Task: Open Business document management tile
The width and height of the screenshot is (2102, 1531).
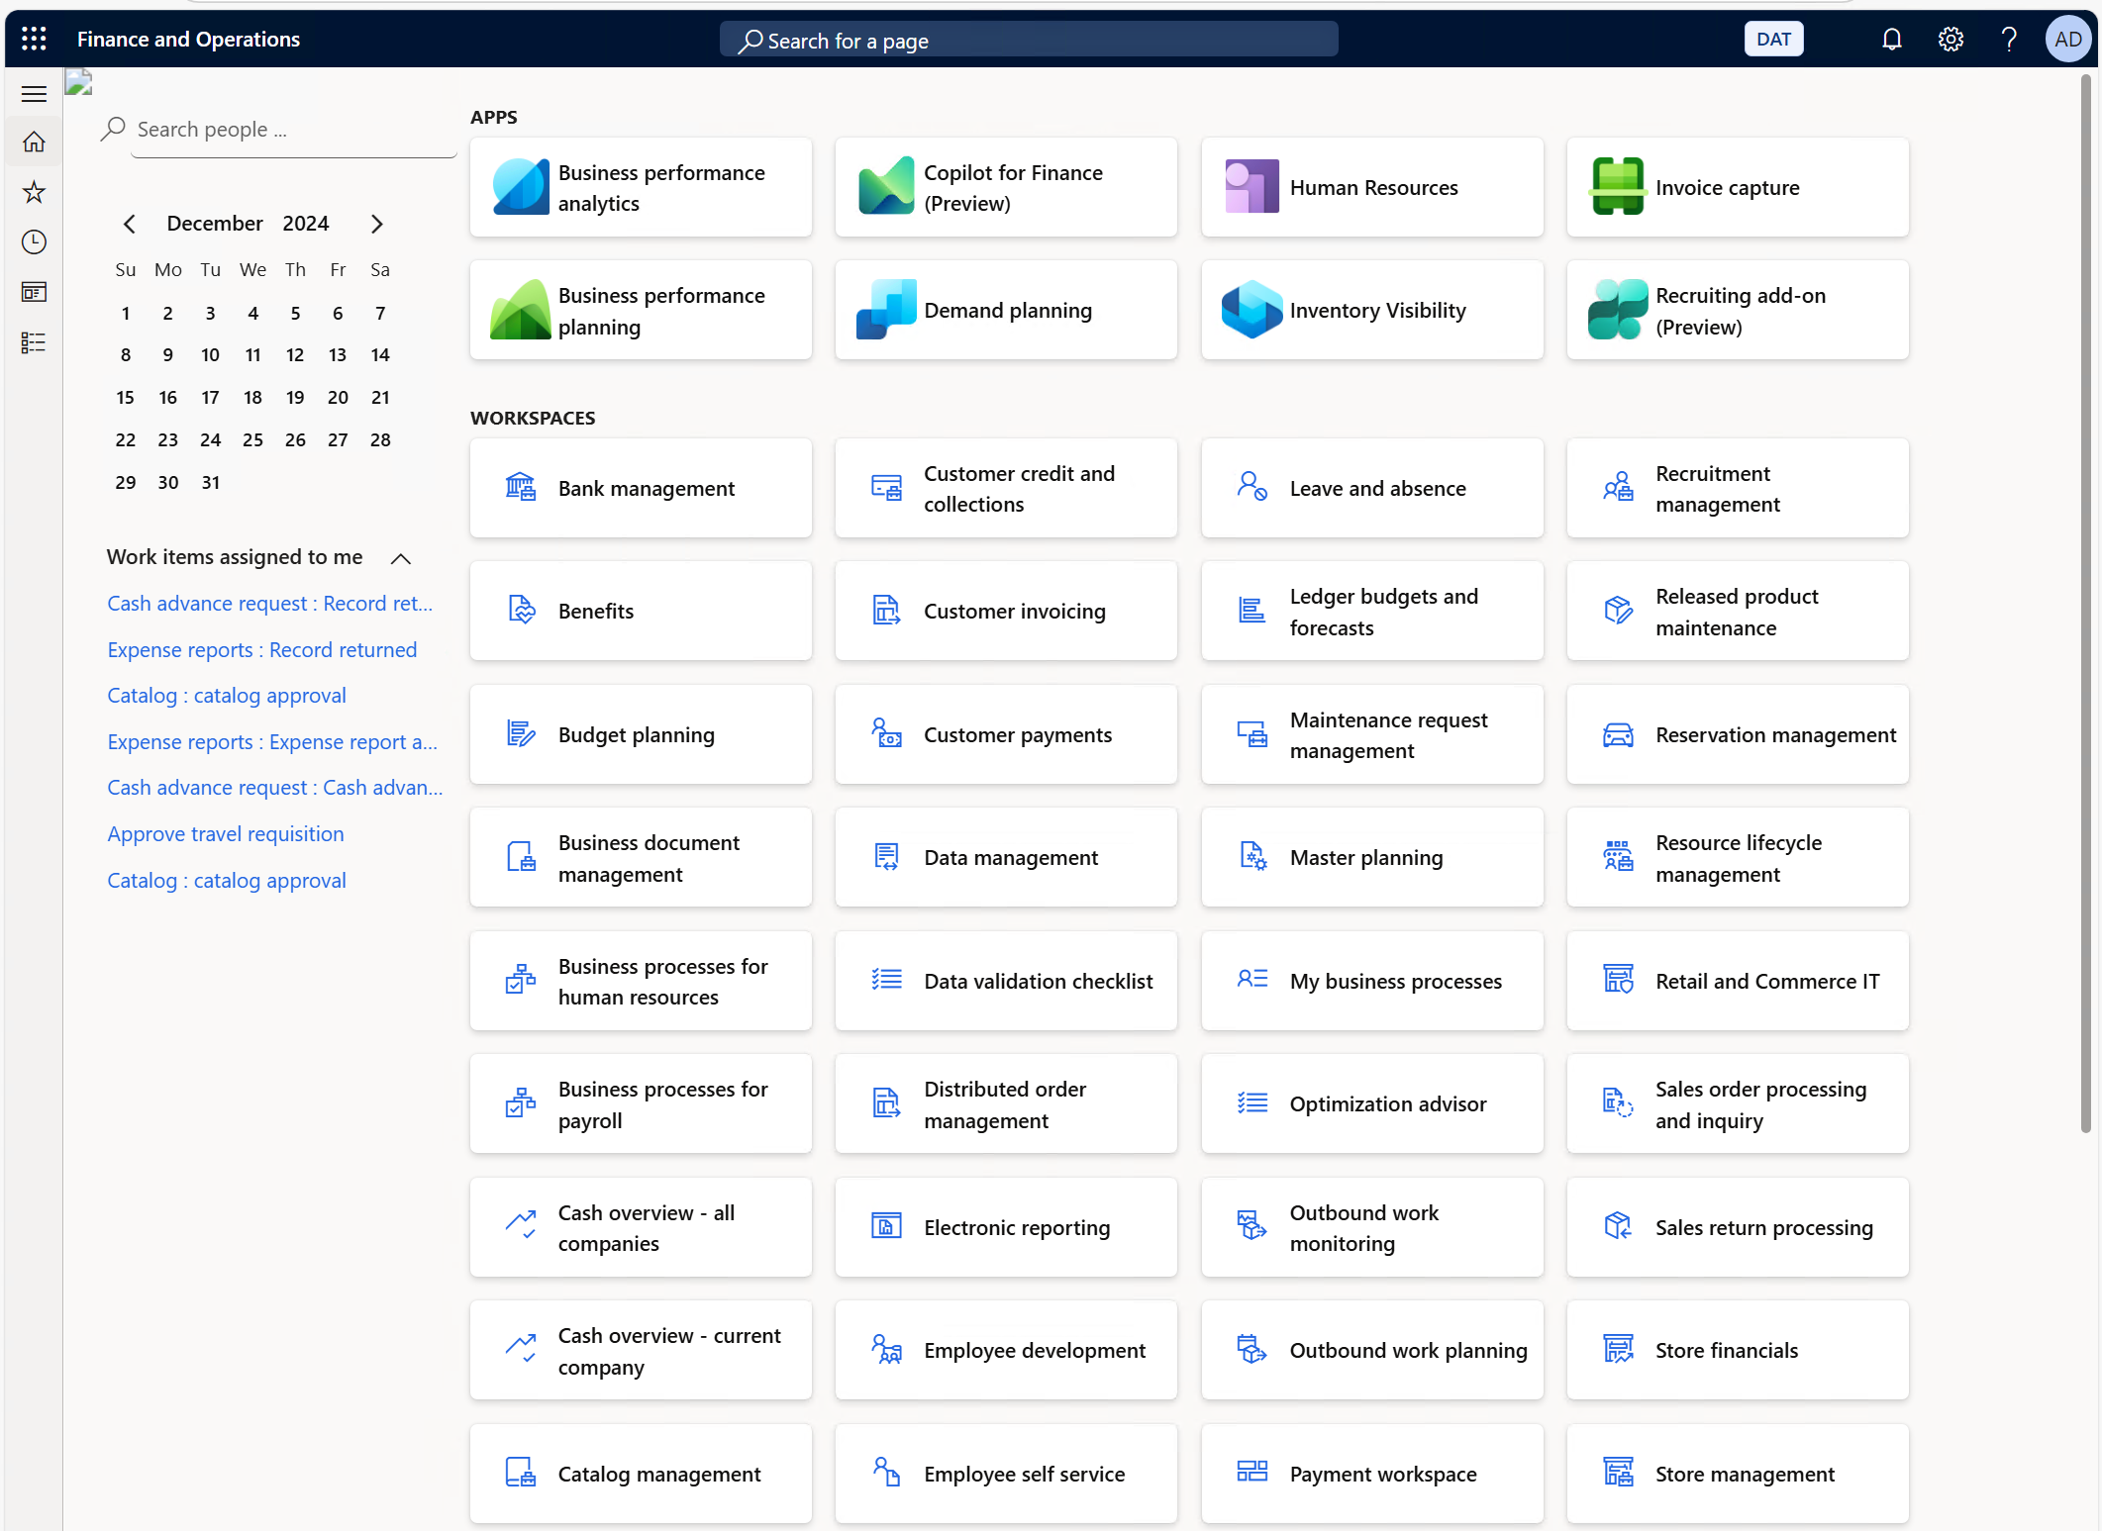Action: (x=641, y=858)
